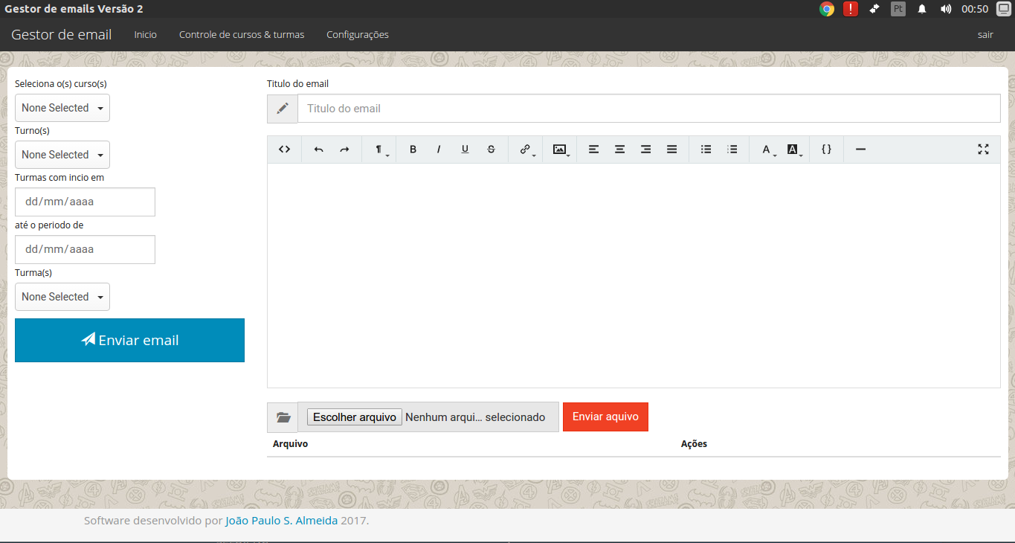Insert a link in the email body
This screenshot has height=543, width=1015.
point(524,150)
